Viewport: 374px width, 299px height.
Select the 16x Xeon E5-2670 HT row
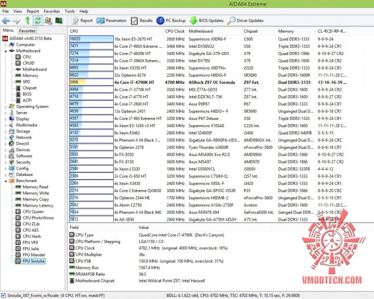pyautogui.click(x=209, y=39)
